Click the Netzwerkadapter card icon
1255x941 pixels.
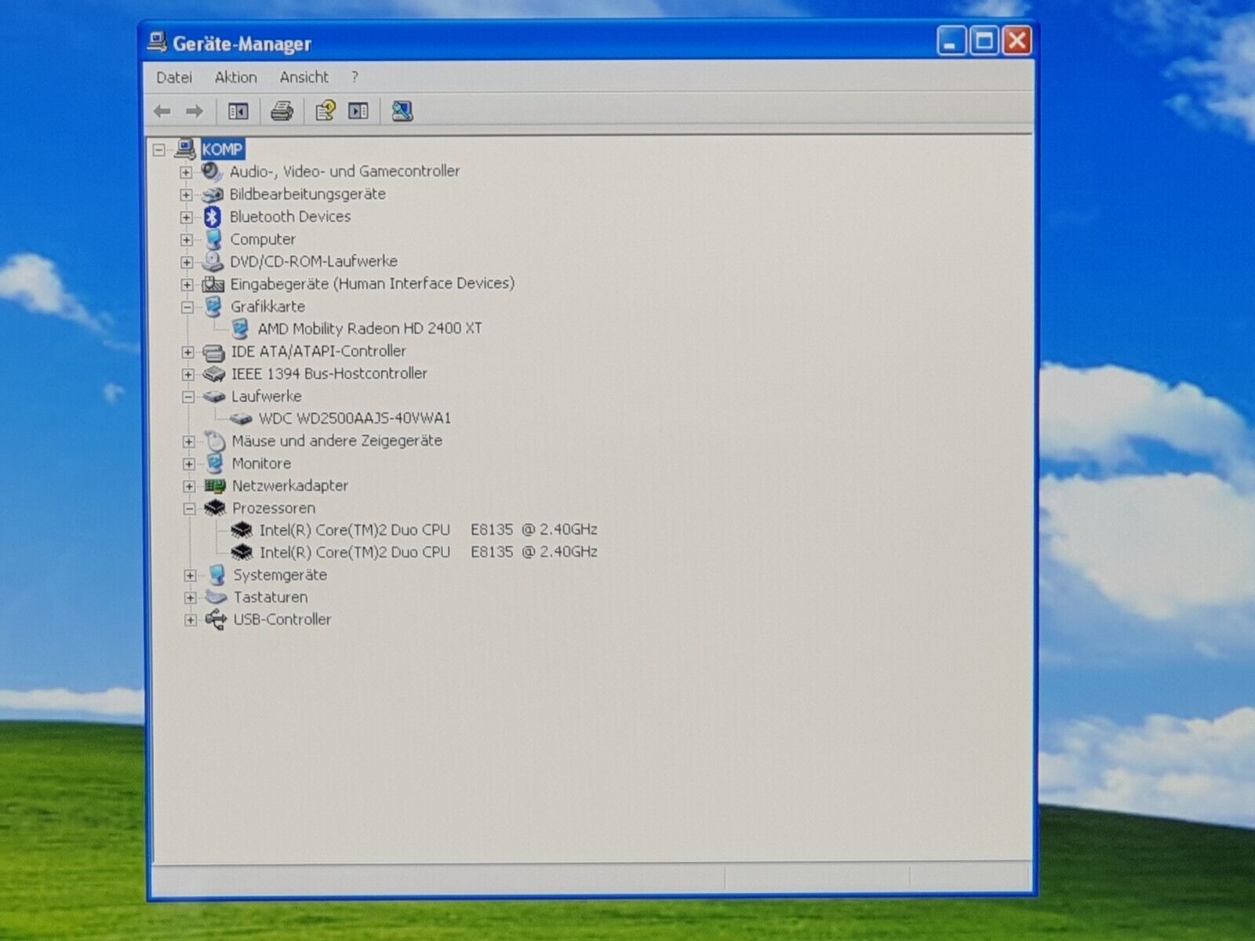tap(214, 486)
